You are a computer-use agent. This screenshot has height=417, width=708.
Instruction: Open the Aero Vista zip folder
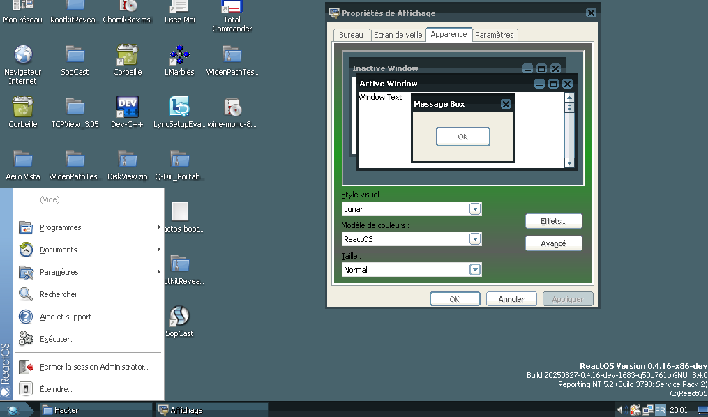point(22,159)
